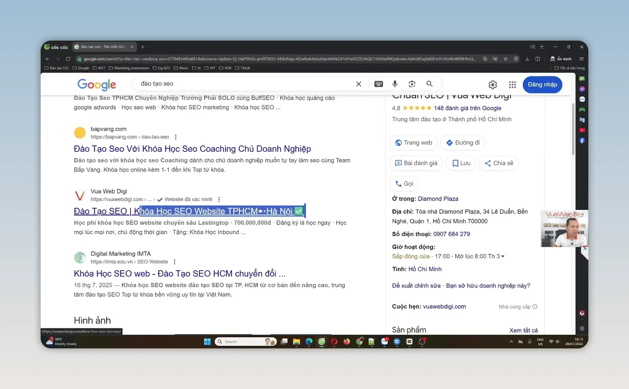The width and height of the screenshot is (629, 389).
Task: Open the Tiktok bookmark folder
Action: [x=243, y=68]
